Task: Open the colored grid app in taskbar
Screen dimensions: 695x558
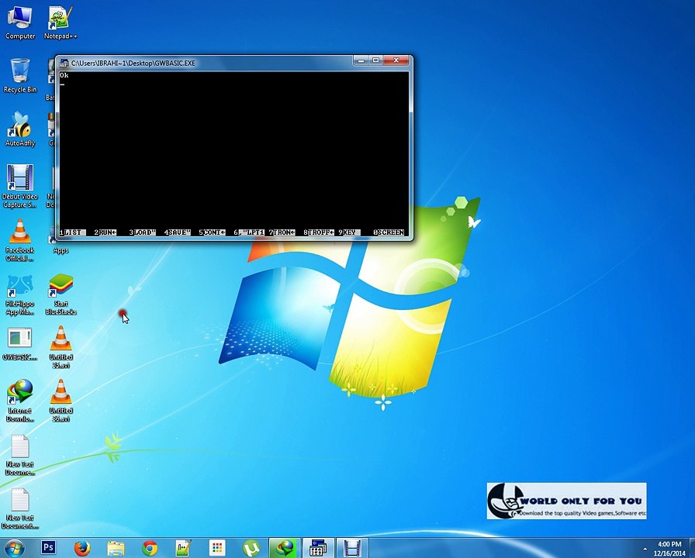Action: click(x=217, y=548)
